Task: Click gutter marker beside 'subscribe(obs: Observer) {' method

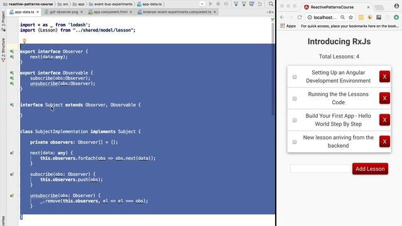Action: pyautogui.click(x=12, y=175)
